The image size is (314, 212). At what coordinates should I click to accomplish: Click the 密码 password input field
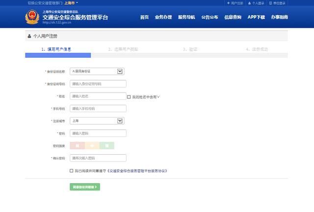point(98,133)
